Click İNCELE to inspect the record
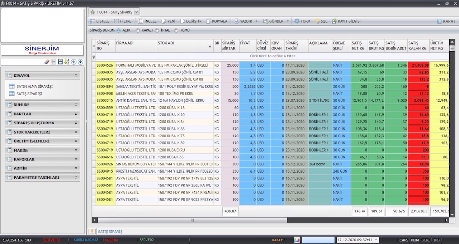The height and width of the screenshot is (244, 459). click(147, 21)
